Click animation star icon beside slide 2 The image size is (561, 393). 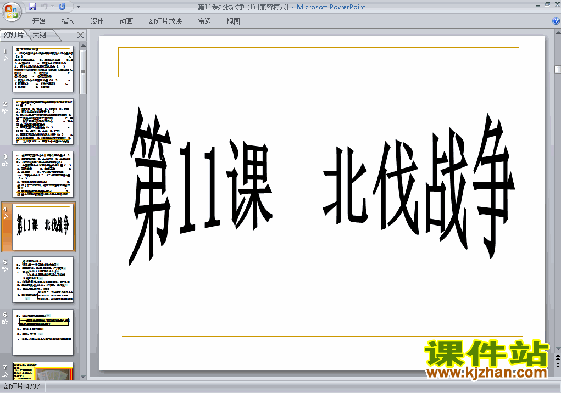point(5,111)
